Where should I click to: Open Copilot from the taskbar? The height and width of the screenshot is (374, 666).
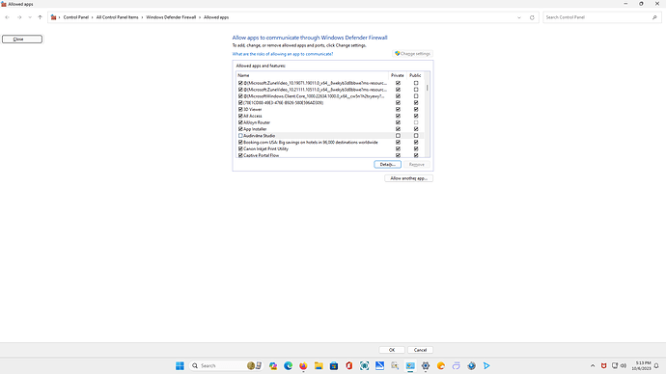point(273,365)
